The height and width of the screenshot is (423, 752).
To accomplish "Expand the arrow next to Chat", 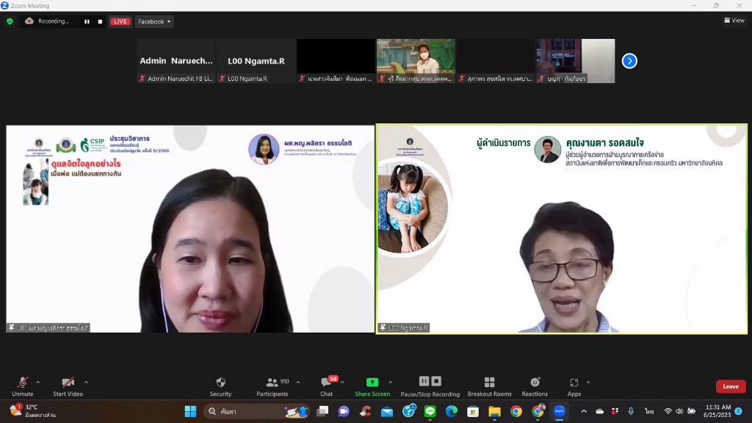I will (x=342, y=382).
